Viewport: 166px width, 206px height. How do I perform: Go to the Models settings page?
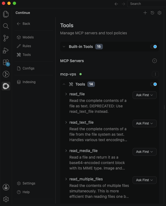click(25, 37)
